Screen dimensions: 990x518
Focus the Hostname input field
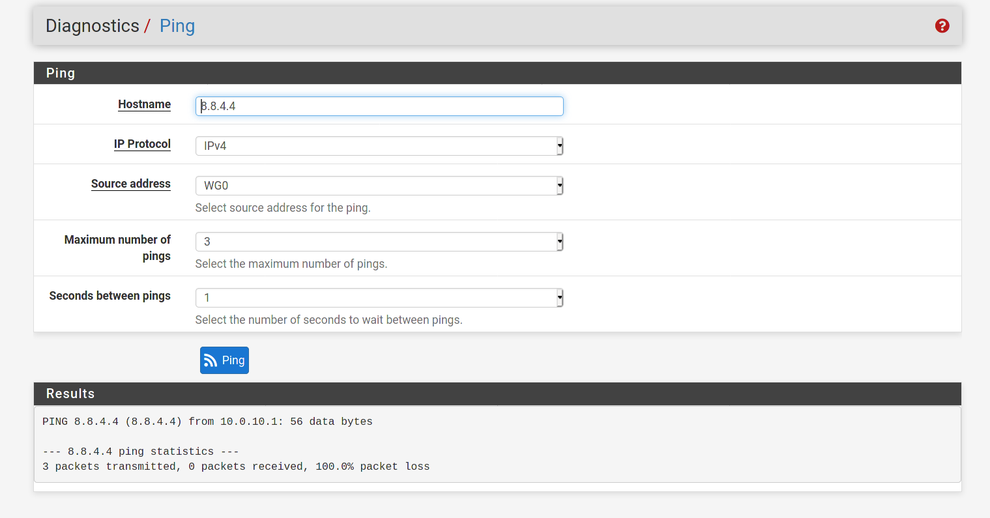(x=379, y=106)
